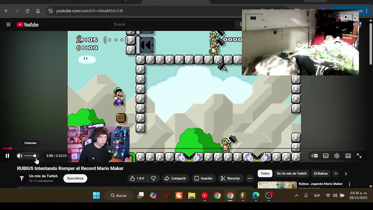The height and width of the screenshot is (210, 373).
Task: Open FL Studio from the taskbar
Action: pos(243,195)
